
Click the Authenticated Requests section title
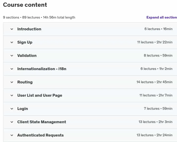(x=40, y=135)
